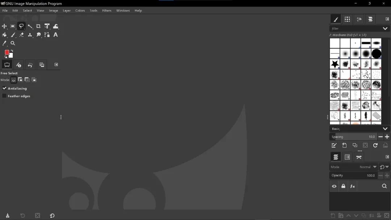The height and width of the screenshot is (220, 391).
Task: Open the brush filter dropdown arrow
Action: [385, 28]
